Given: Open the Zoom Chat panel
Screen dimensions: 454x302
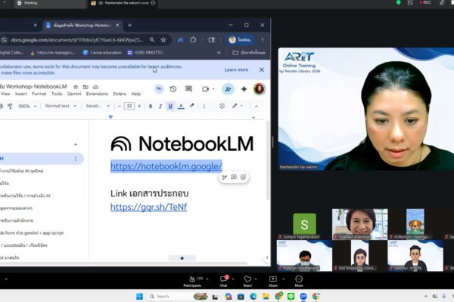Looking at the screenshot, I should coord(223,281).
